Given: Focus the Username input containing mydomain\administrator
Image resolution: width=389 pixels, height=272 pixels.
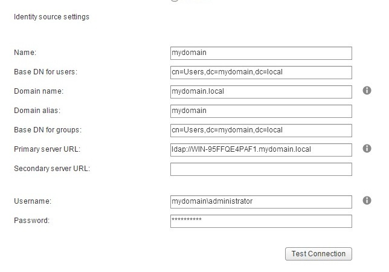Looking at the screenshot, I should click(x=261, y=202).
